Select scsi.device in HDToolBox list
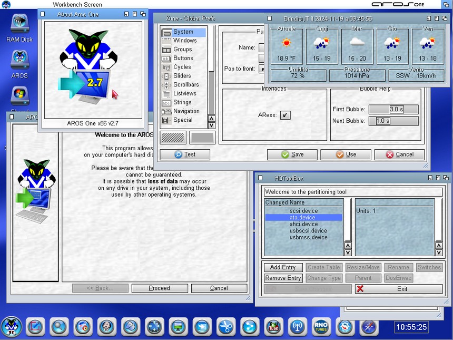Viewport: 453px width, 340px height. 303,211
